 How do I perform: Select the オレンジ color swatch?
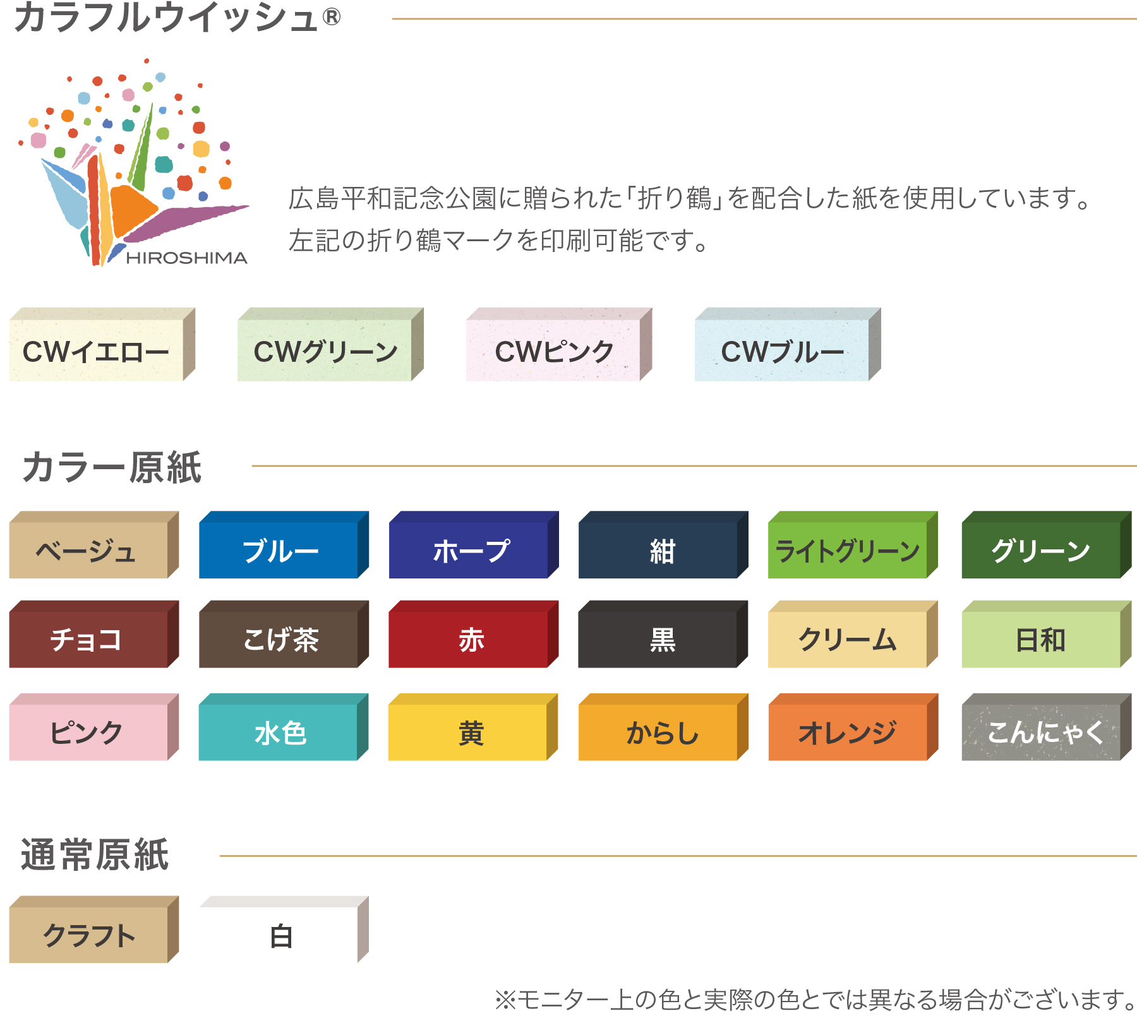coord(853,727)
